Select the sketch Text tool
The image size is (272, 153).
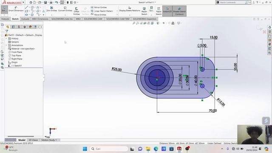(43, 11)
